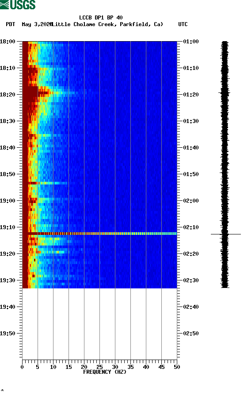The image size is (244, 395).
Task: Click the '19:00' PDT time label
Action: pos(8,201)
